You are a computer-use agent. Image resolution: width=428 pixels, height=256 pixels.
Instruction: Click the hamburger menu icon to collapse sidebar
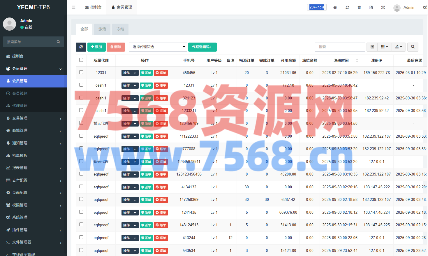pos(74,7)
